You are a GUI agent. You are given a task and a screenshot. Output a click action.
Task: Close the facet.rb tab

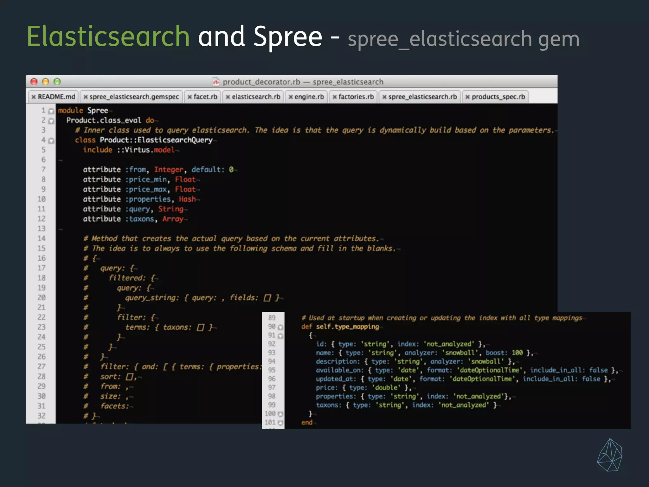190,97
